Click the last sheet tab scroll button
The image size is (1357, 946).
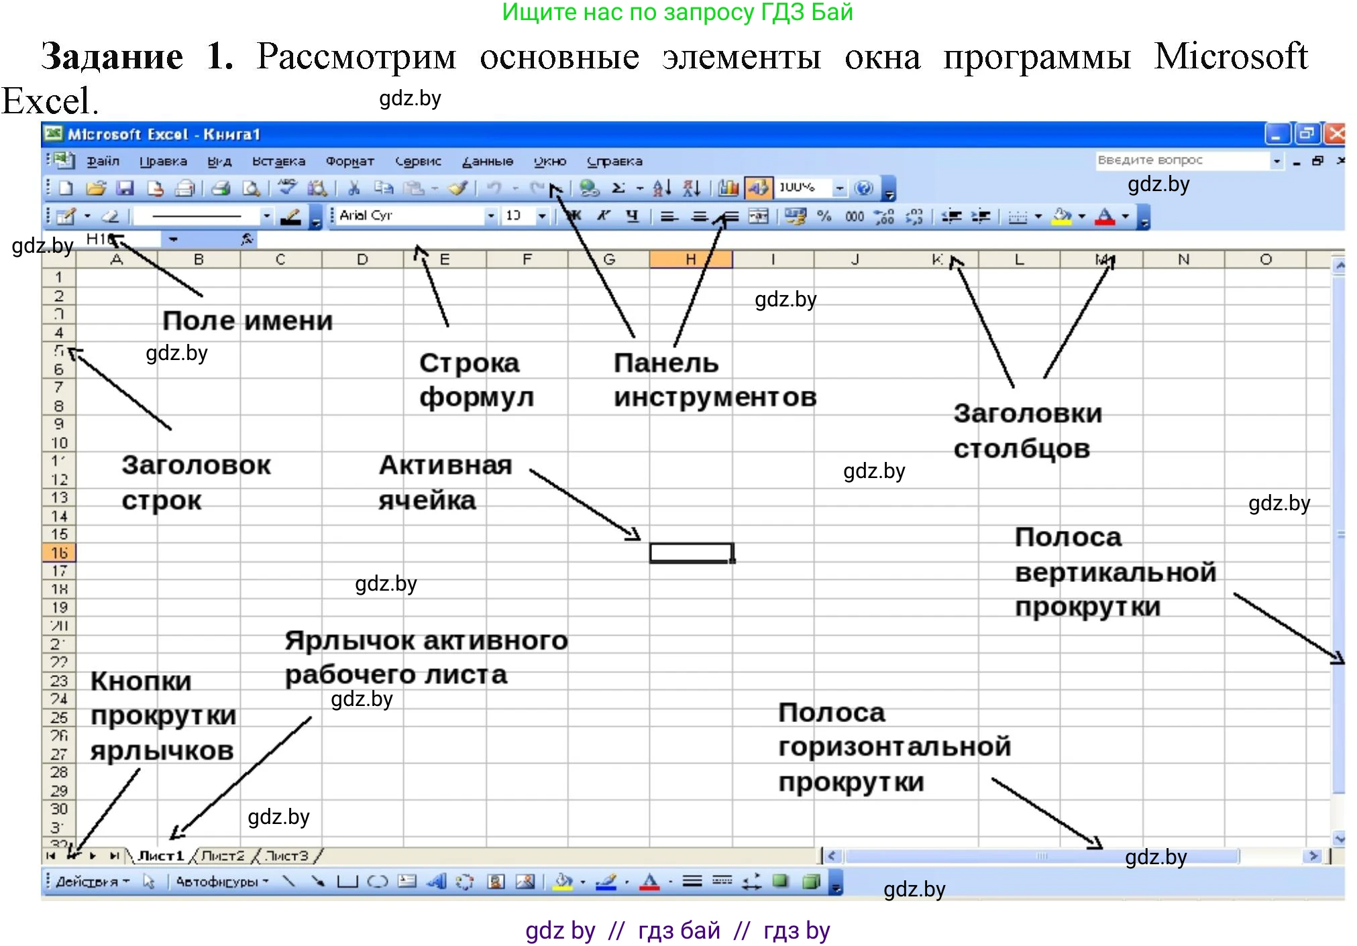115,856
